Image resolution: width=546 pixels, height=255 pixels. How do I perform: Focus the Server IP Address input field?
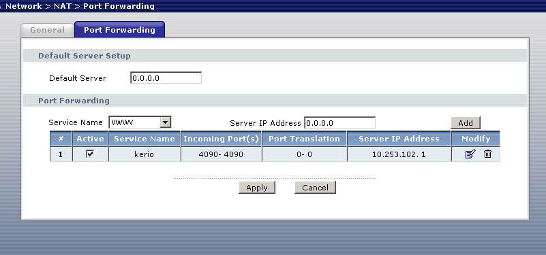pyautogui.click(x=340, y=122)
